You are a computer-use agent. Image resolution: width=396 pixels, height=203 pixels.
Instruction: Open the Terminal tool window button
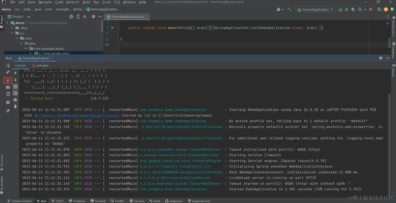point(98,201)
